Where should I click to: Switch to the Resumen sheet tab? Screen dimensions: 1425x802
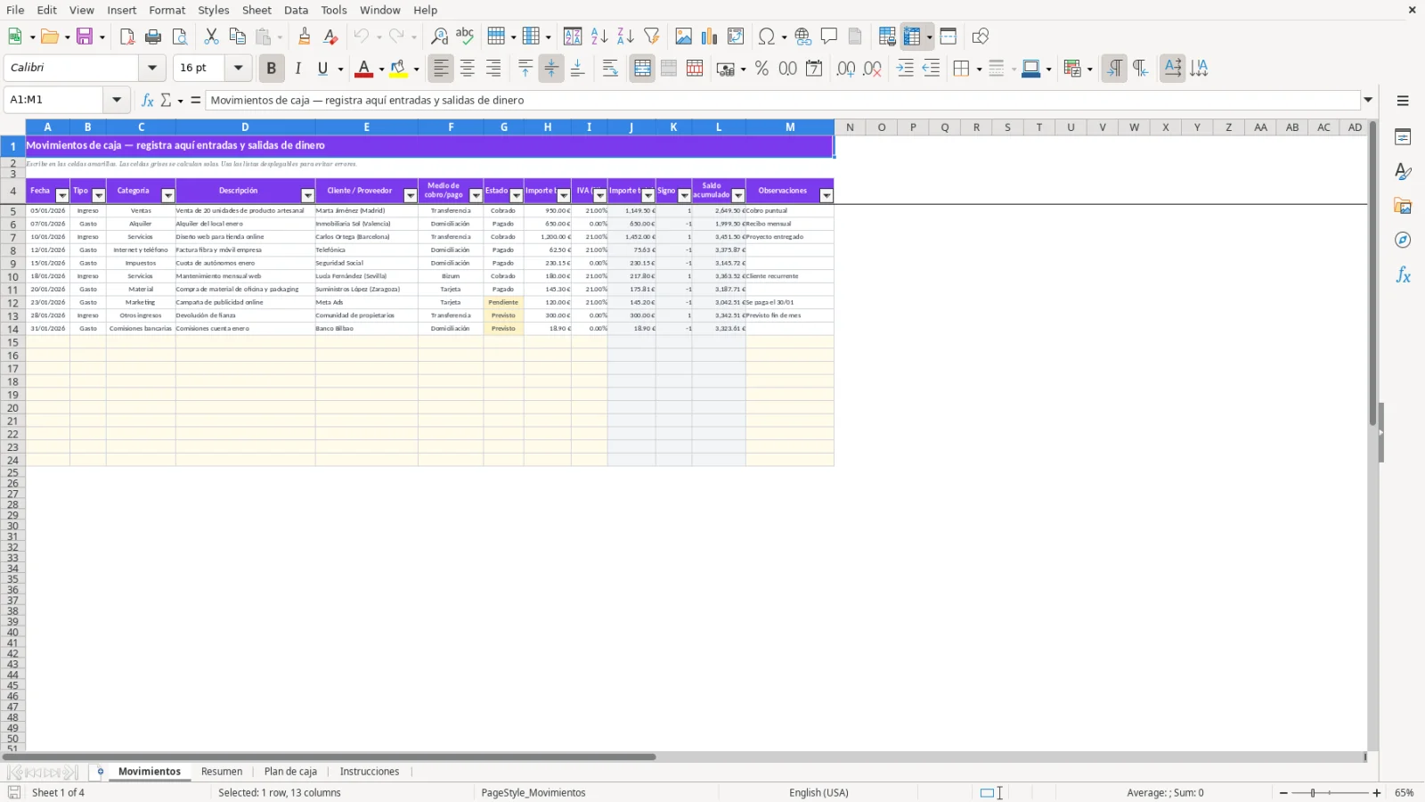[222, 772]
